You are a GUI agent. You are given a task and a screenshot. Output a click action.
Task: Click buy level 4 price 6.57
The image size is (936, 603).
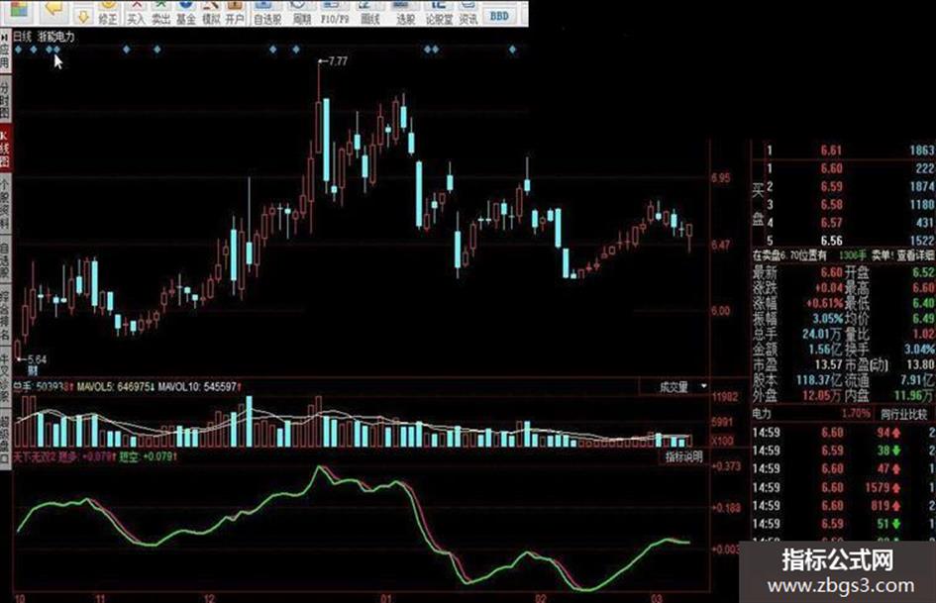pos(831,222)
